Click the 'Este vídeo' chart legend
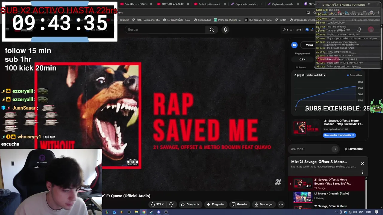The width and height of the screenshot is (383, 215). pyautogui.click(x=354, y=75)
